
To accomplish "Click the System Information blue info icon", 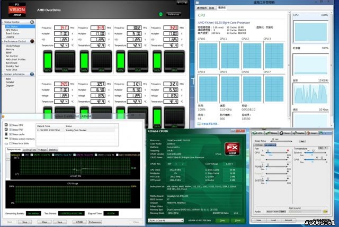I will pos(32,74).
